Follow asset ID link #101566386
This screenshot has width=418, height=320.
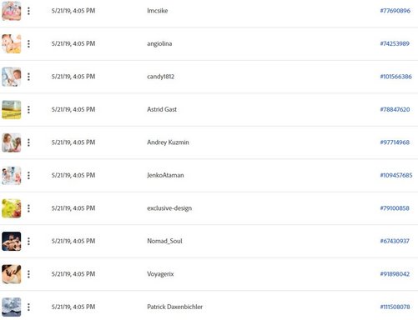(x=395, y=77)
